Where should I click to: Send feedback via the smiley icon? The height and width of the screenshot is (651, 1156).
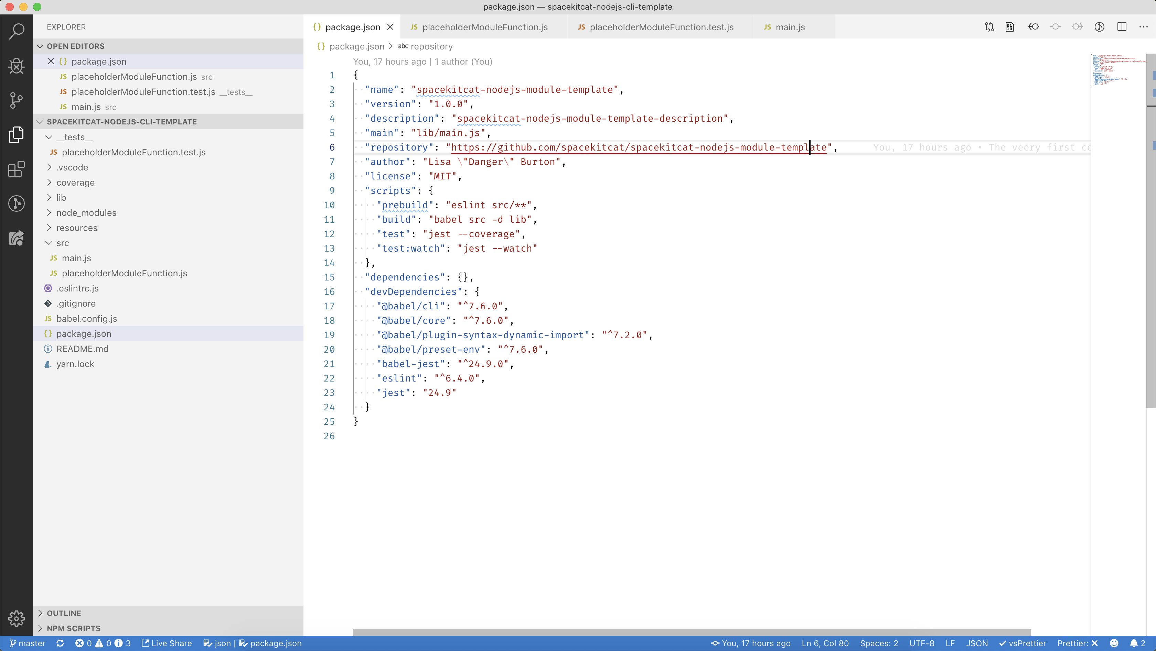point(1115,643)
